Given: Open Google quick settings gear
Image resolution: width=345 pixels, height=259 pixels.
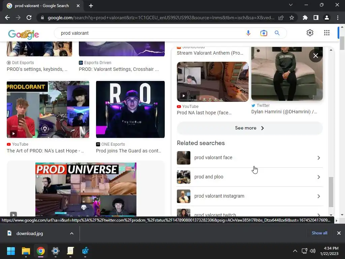Looking at the screenshot, I should click(310, 33).
